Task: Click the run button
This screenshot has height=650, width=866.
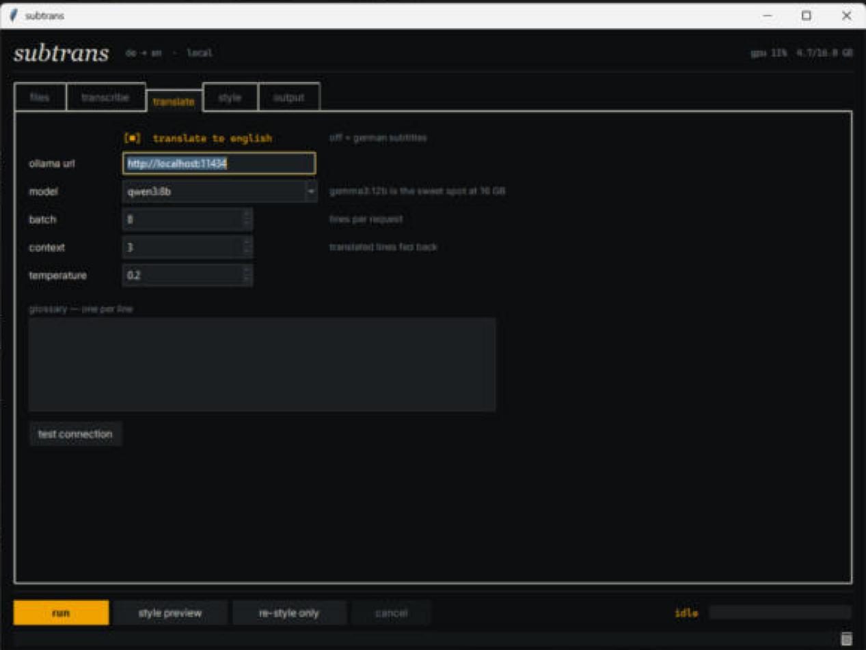Action: [x=61, y=612]
